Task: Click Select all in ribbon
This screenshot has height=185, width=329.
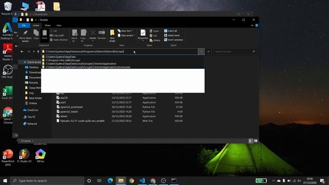Action: (170, 31)
